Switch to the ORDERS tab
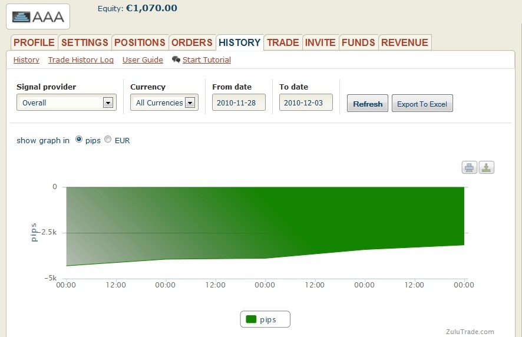This screenshot has width=522, height=337. click(x=191, y=42)
